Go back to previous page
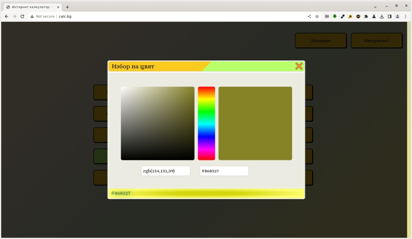This screenshot has width=412, height=239. pos(6,16)
